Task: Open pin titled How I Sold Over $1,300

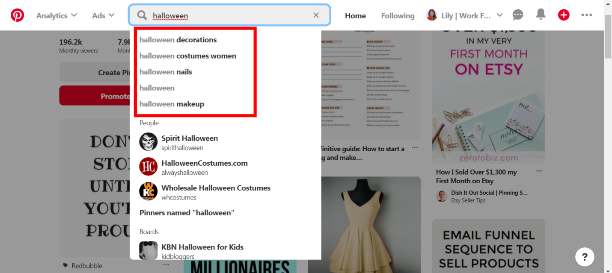Action: click(476, 176)
